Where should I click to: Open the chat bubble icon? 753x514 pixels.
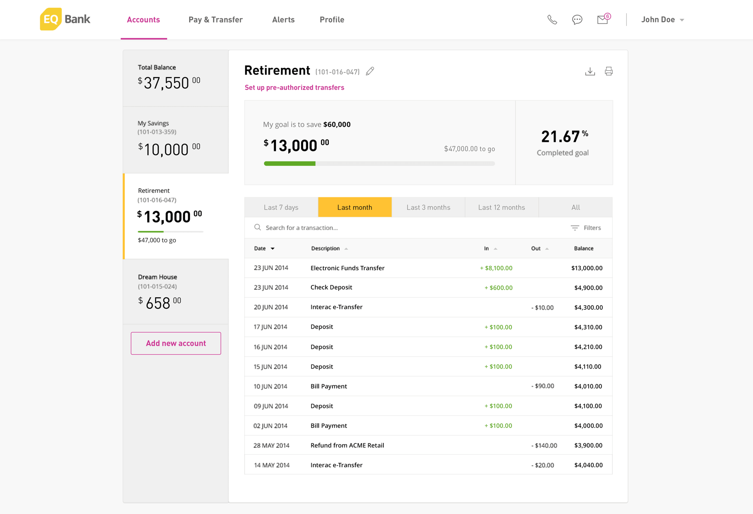pyautogui.click(x=577, y=20)
